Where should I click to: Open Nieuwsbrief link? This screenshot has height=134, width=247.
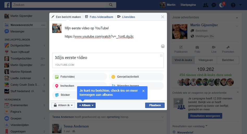click(x=185, y=132)
